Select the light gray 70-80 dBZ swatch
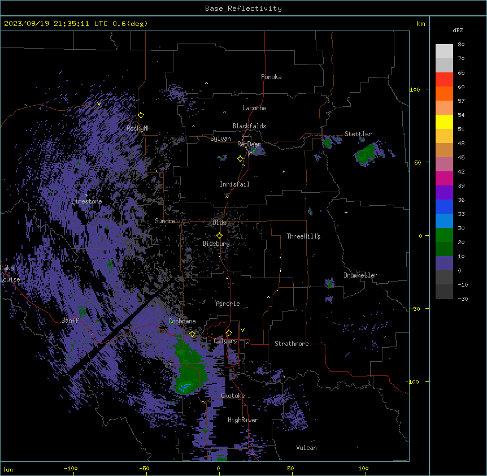Screen dimensions: 487x476 point(444,51)
